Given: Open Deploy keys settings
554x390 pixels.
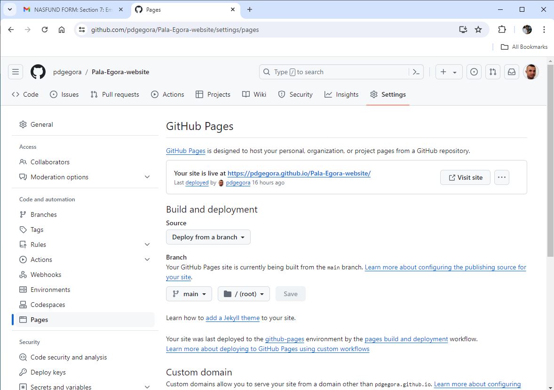Looking at the screenshot, I should pos(85,372).
